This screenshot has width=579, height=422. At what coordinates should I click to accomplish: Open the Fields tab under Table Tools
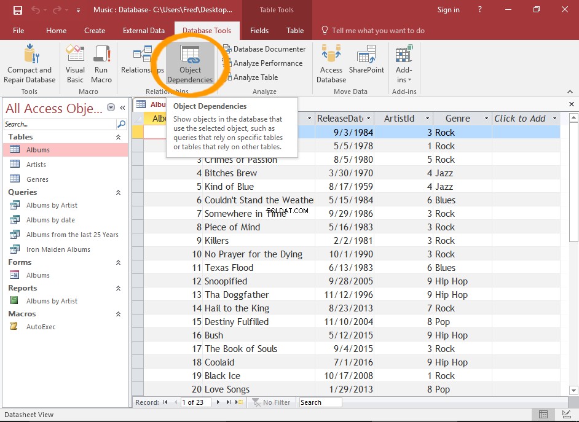pyautogui.click(x=259, y=31)
